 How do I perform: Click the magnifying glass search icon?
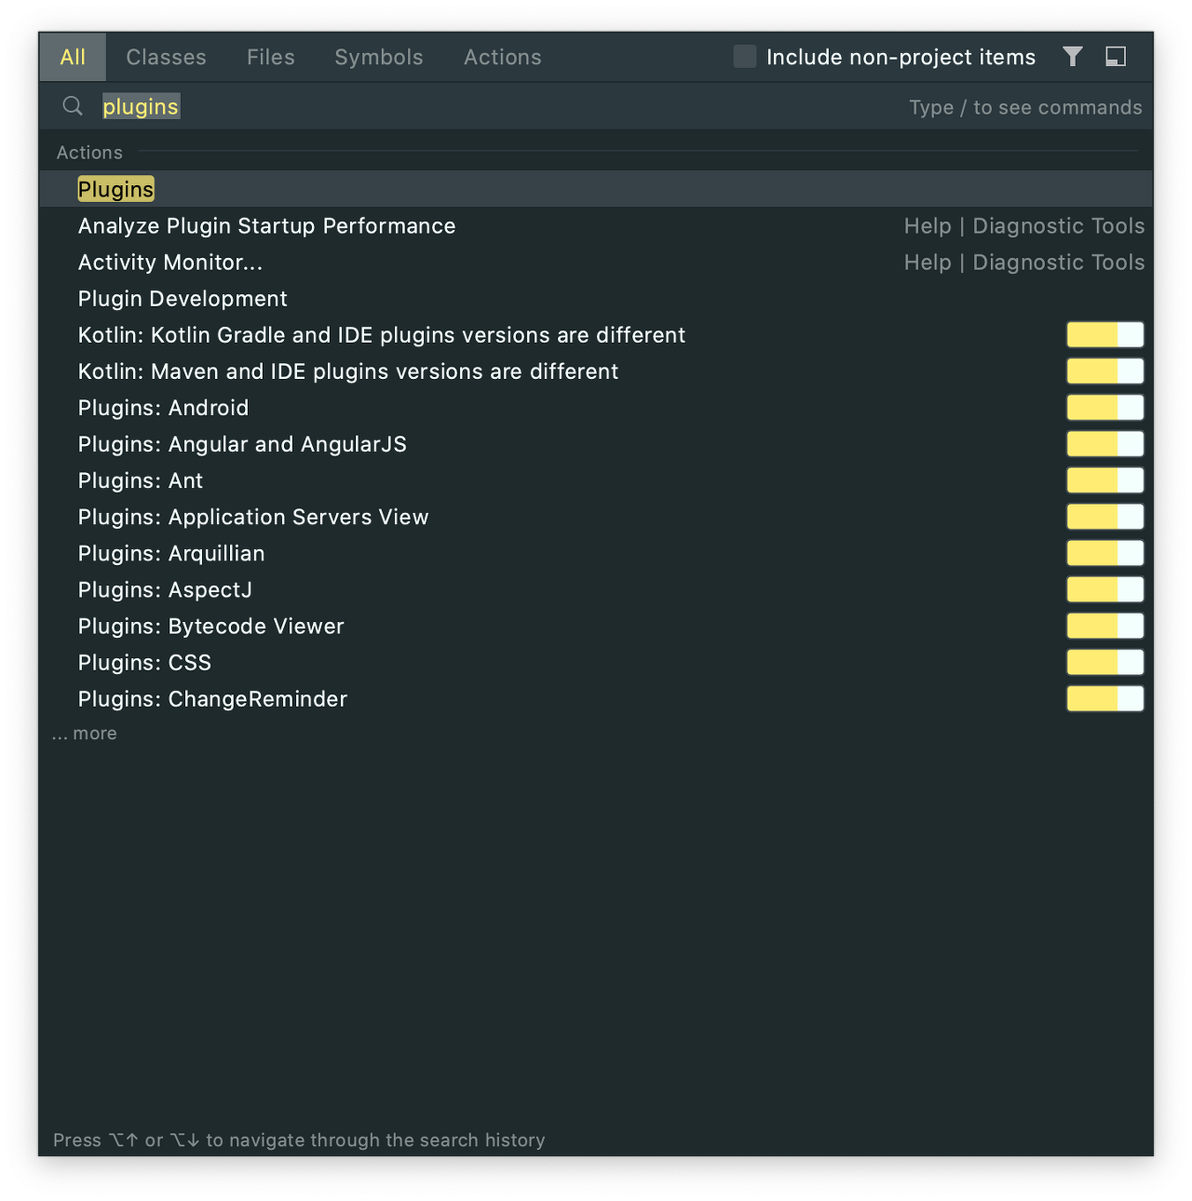73,106
